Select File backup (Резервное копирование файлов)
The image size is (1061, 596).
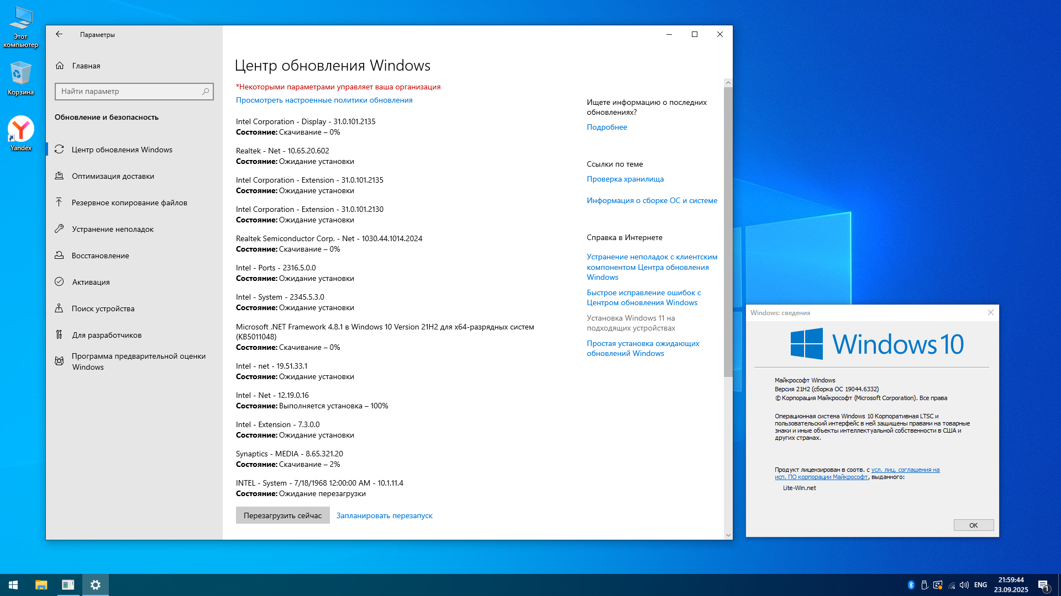[x=129, y=203]
